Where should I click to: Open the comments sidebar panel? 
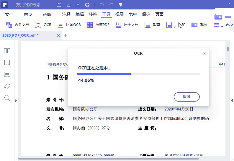tap(7, 74)
